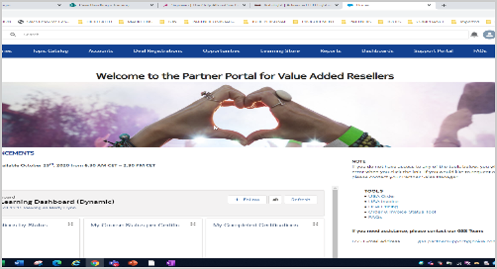Navigate to the Support Portal
This screenshot has width=497, height=269.
point(429,51)
